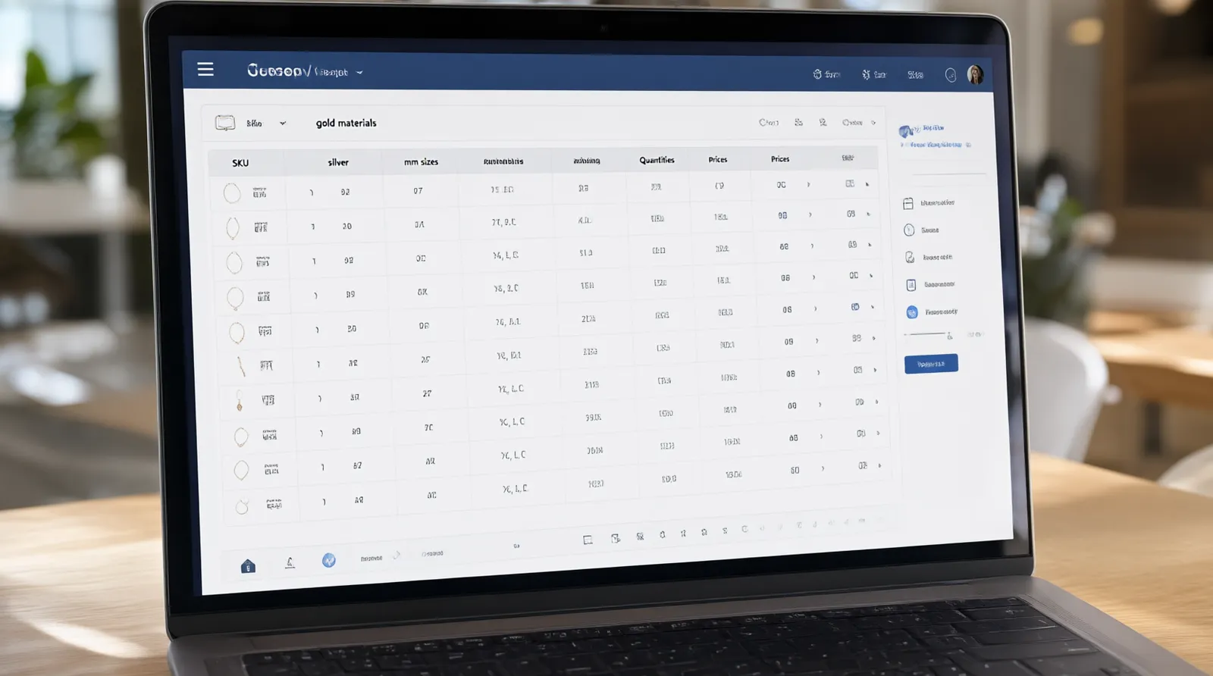
Task: Click the blue button in the right sidebar
Action: coord(931,364)
